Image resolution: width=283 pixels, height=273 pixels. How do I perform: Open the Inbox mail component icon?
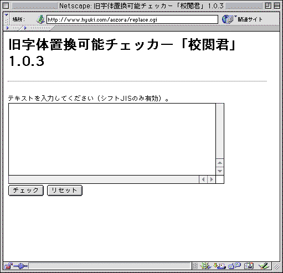tap(219, 266)
